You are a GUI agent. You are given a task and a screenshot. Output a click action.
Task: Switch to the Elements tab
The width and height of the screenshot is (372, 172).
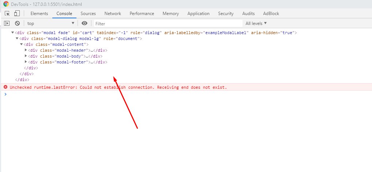point(39,14)
